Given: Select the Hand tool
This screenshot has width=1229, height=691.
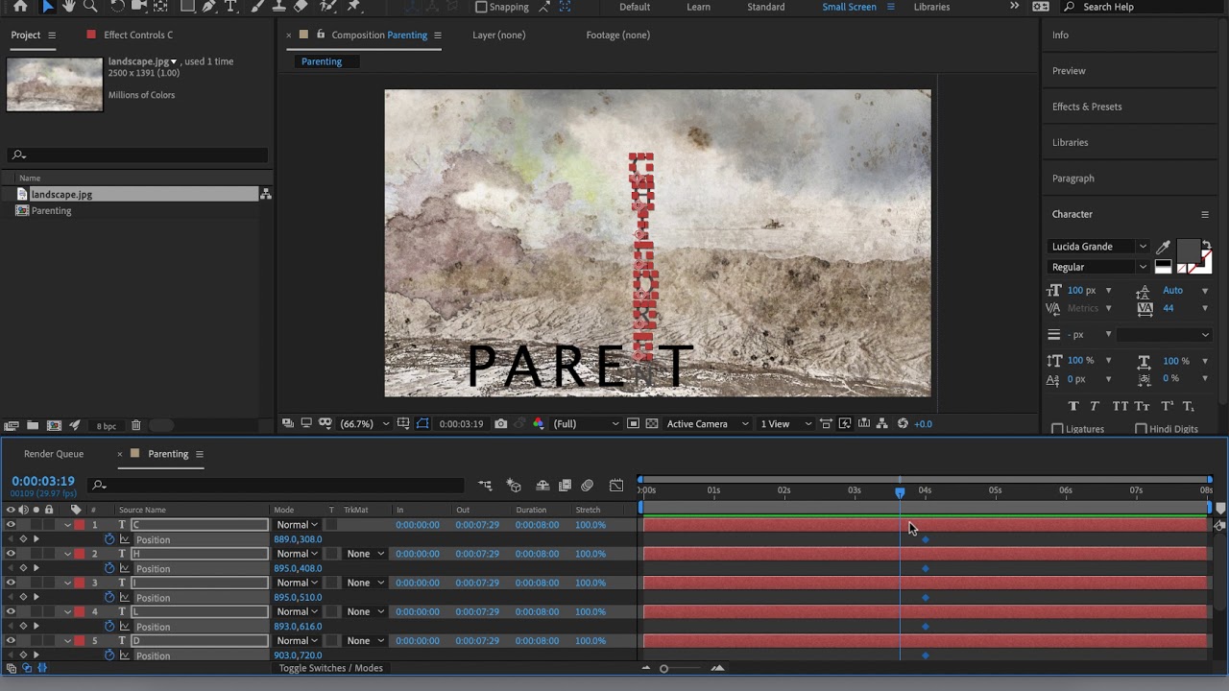Looking at the screenshot, I should pos(69,7).
